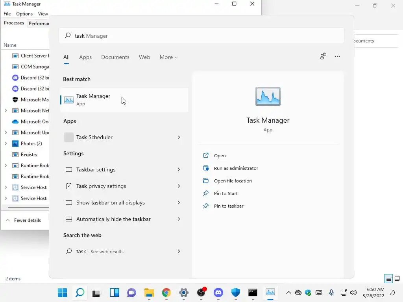Click Open in Task Manager preview pane
Image resolution: width=403 pixels, height=302 pixels.
pos(220,156)
